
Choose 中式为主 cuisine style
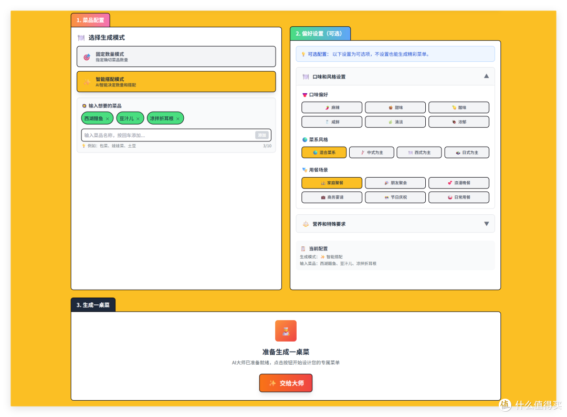pos(371,152)
